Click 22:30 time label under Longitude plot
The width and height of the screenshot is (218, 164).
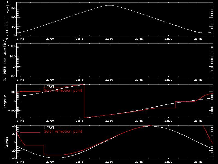click(x=109, y=121)
